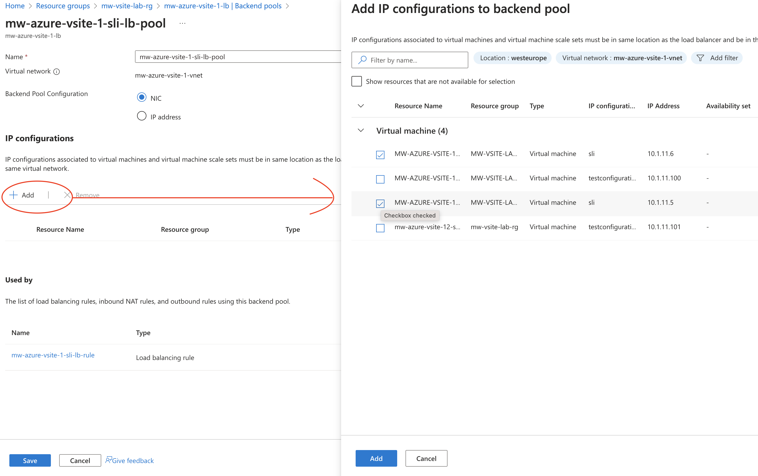
Task: Click the info icon next to Virtual network
Action: pos(57,71)
